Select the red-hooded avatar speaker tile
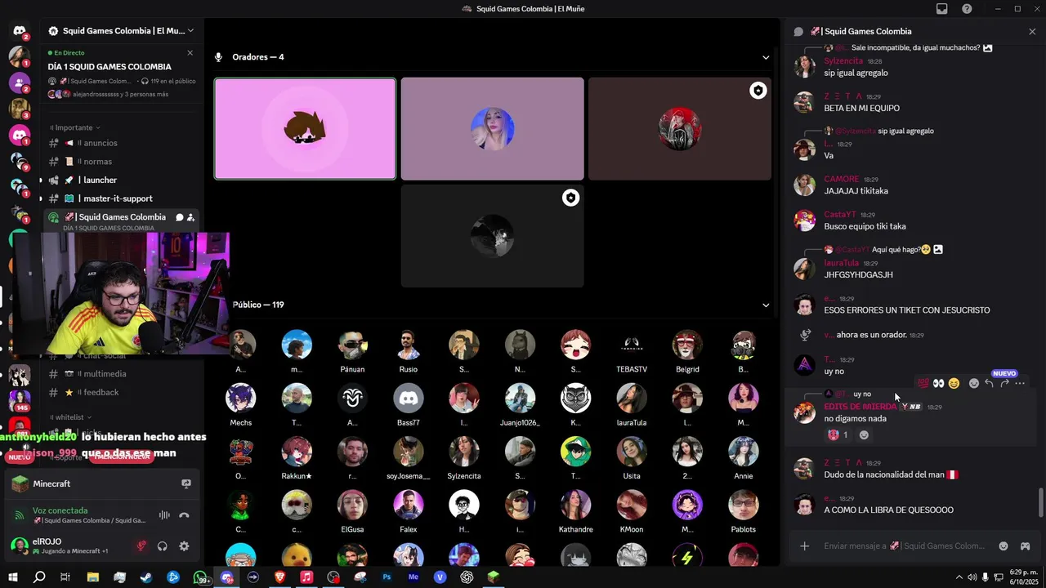 pos(679,128)
